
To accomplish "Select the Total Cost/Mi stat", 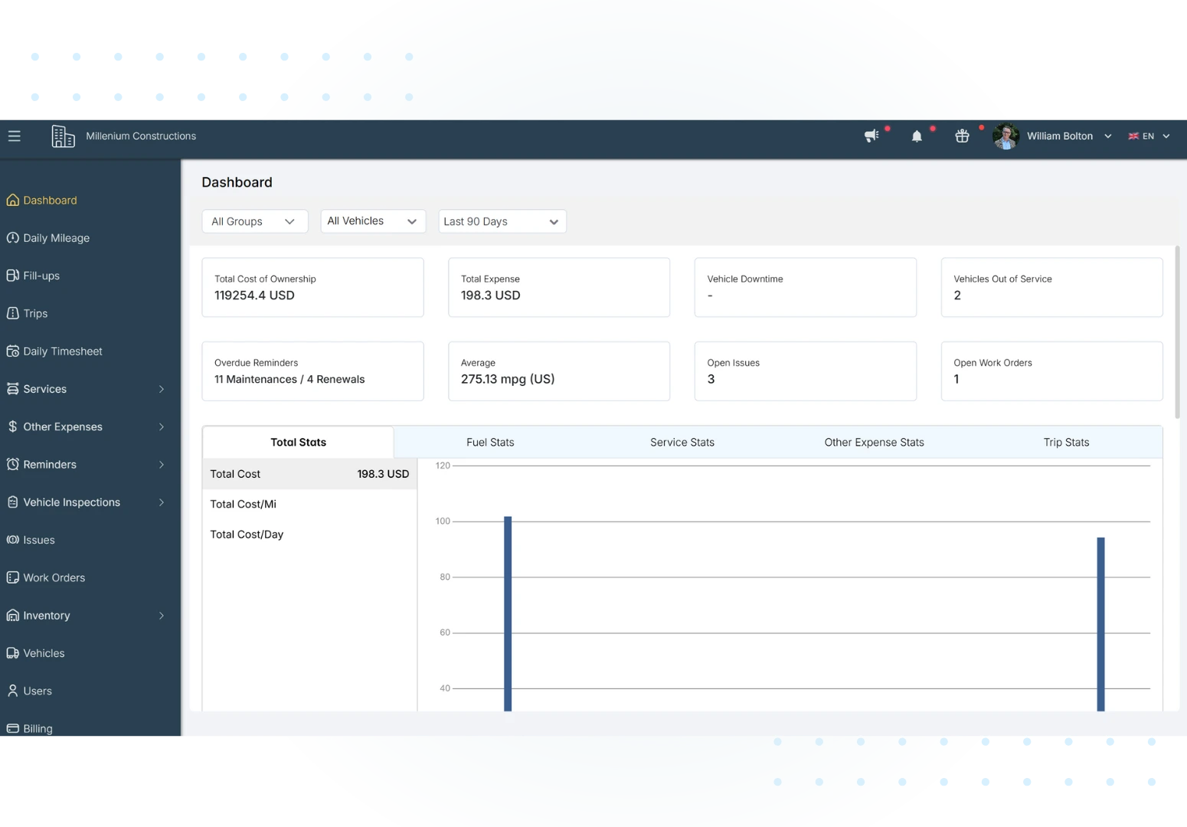I will coord(243,504).
